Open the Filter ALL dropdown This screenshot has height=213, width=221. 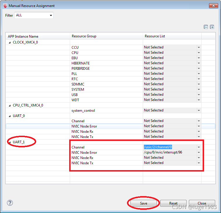pos(34,15)
